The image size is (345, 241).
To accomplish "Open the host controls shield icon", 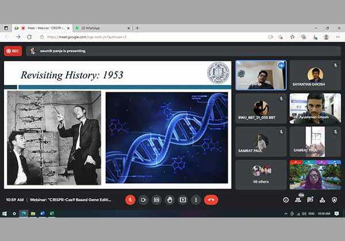I will pos(334,200).
